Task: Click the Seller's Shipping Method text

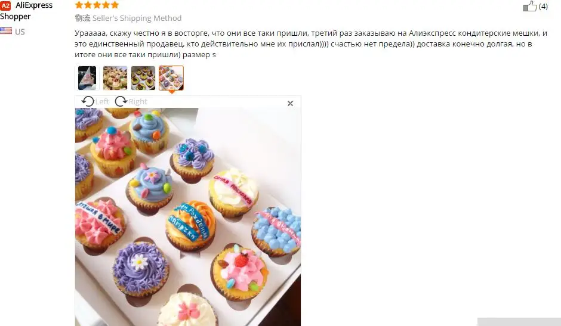Action: click(137, 18)
